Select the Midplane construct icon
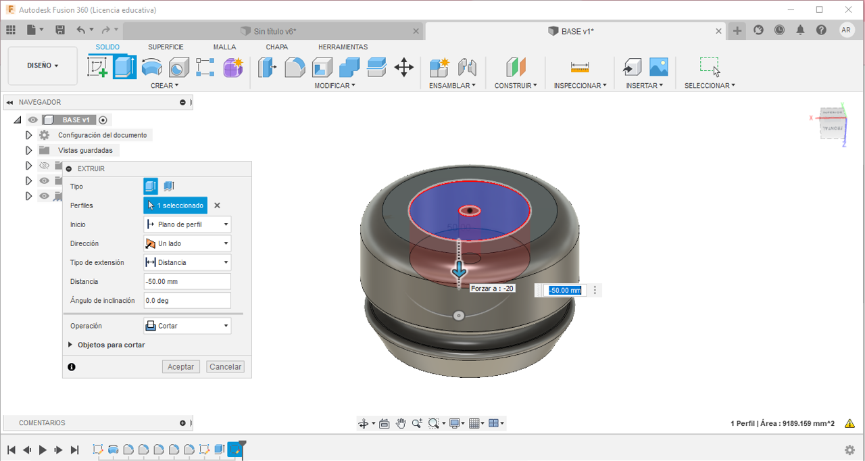Viewport: 865px width, 461px height. pyautogui.click(x=516, y=67)
